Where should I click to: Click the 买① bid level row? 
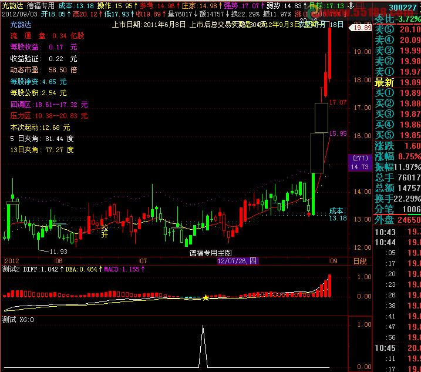pos(398,93)
